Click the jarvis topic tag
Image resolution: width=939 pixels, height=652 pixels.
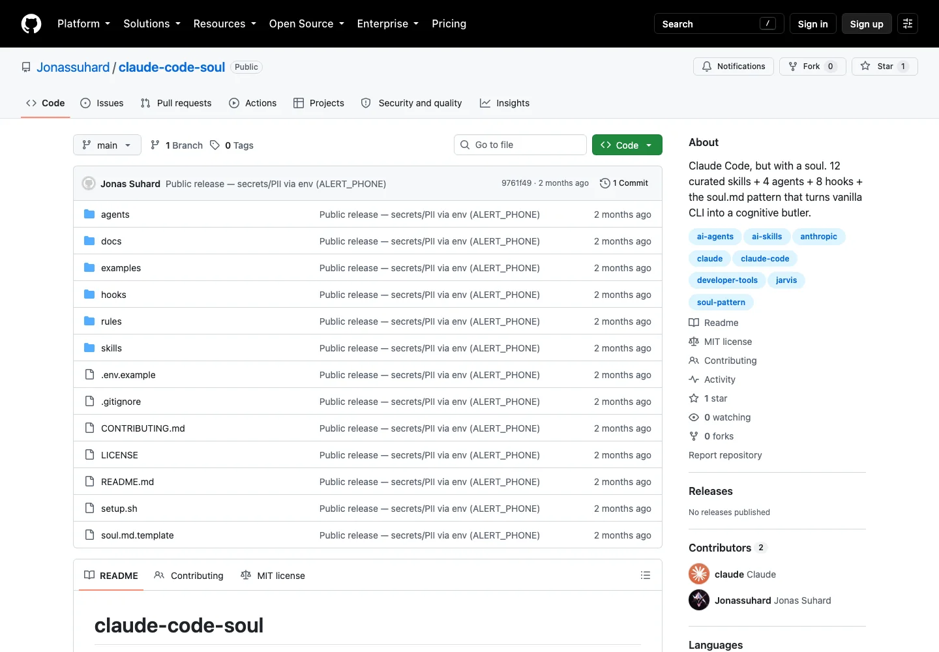[786, 280]
